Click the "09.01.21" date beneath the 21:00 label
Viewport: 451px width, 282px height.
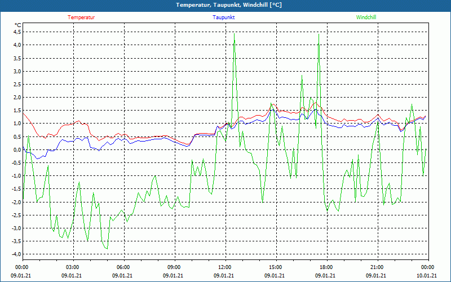tap(375, 276)
